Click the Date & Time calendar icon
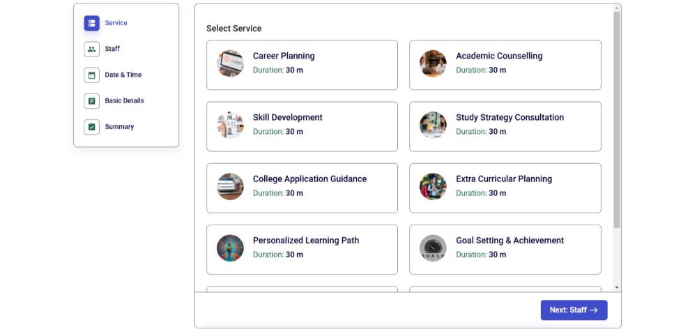This screenshot has height=334, width=697. (x=91, y=75)
